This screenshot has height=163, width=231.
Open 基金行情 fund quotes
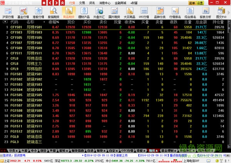23,13
